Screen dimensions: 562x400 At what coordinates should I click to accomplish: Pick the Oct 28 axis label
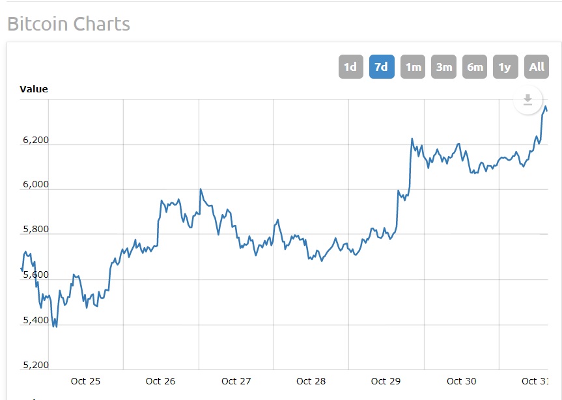point(311,381)
